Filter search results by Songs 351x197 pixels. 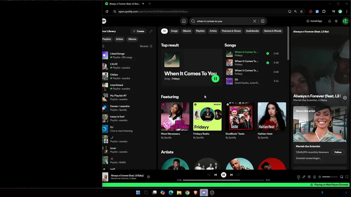click(x=174, y=31)
